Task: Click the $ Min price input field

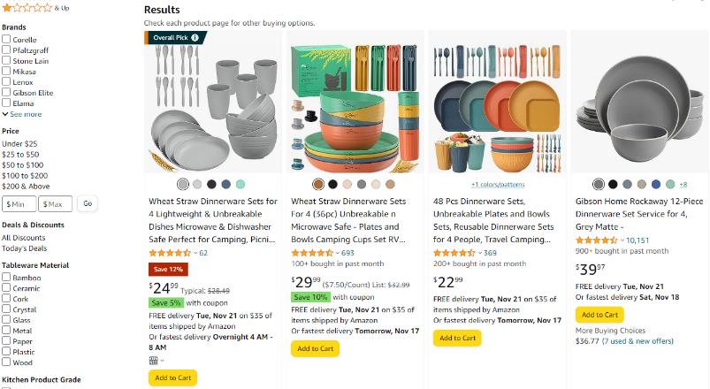Action: click(19, 204)
